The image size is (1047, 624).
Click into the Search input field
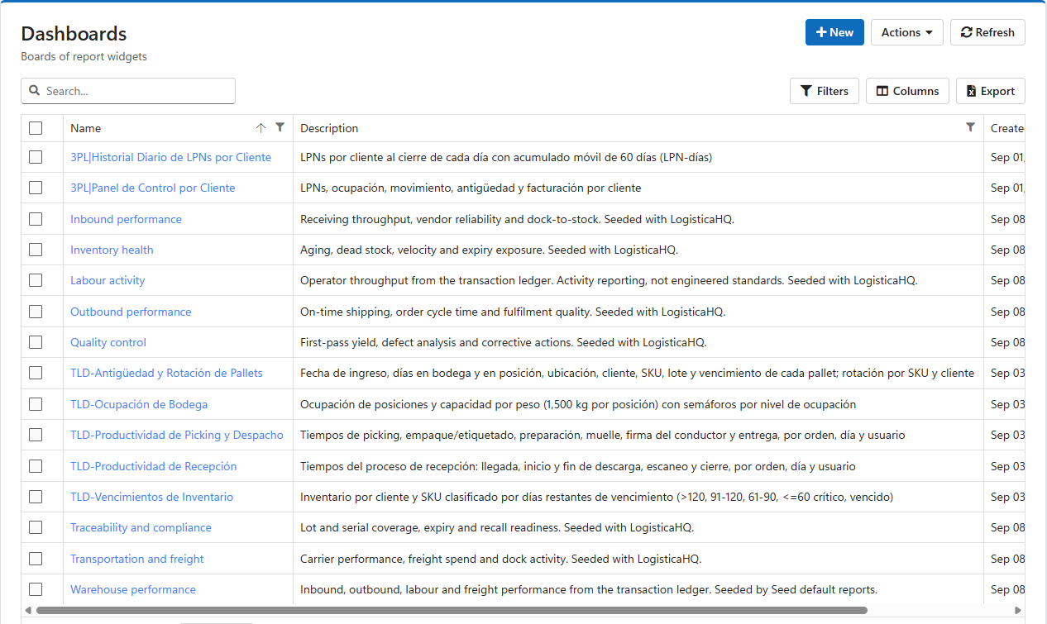pyautogui.click(x=128, y=91)
